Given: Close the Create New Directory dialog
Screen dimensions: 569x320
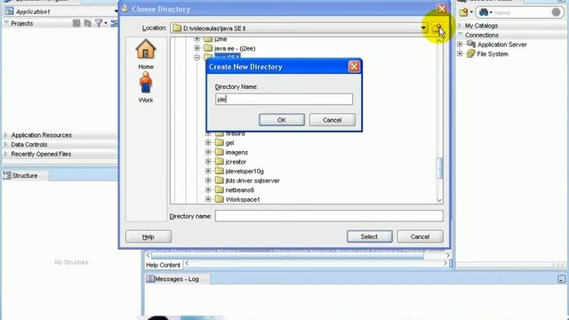Looking at the screenshot, I should pos(354,67).
